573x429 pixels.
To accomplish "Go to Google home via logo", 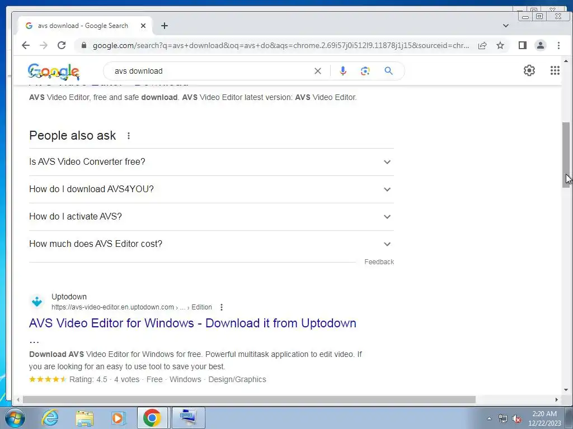I will coord(54,71).
